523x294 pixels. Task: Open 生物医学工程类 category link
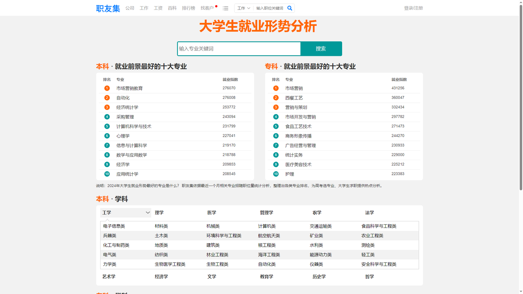click(170, 264)
